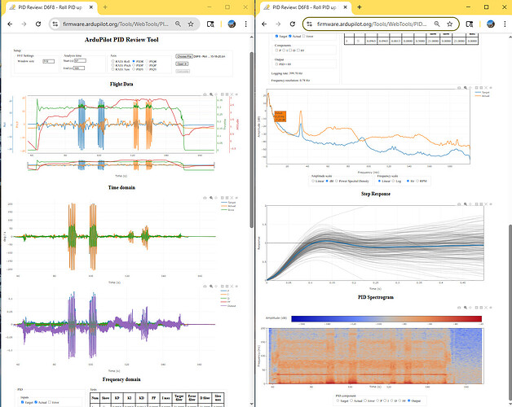Select the PIDP axis radio
Image resolution: width=512 pixels, height=407 pixels.
(x=134, y=65)
